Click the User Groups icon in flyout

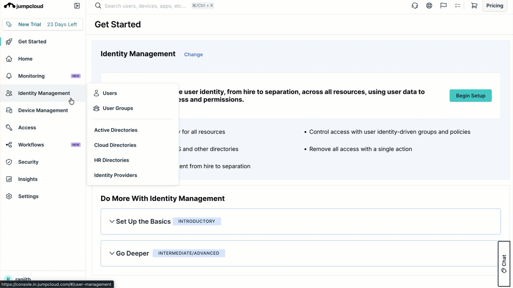click(96, 108)
